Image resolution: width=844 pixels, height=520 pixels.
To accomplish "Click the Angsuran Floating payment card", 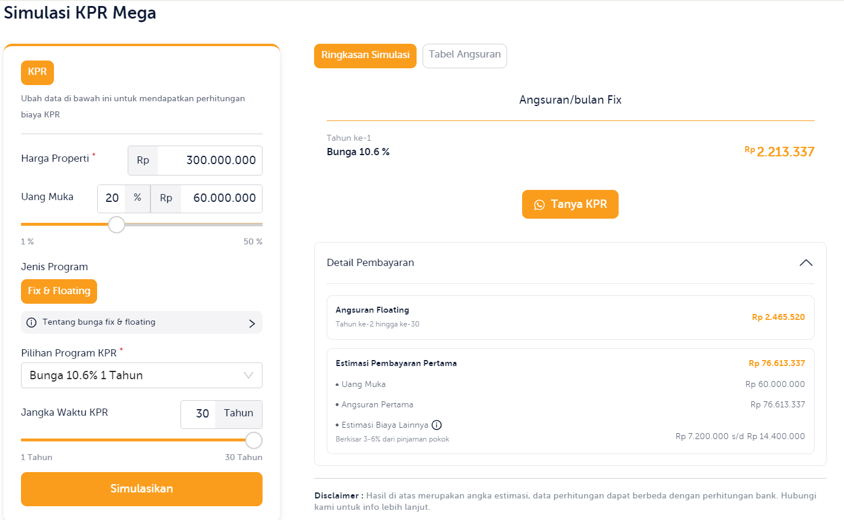I will click(x=570, y=318).
